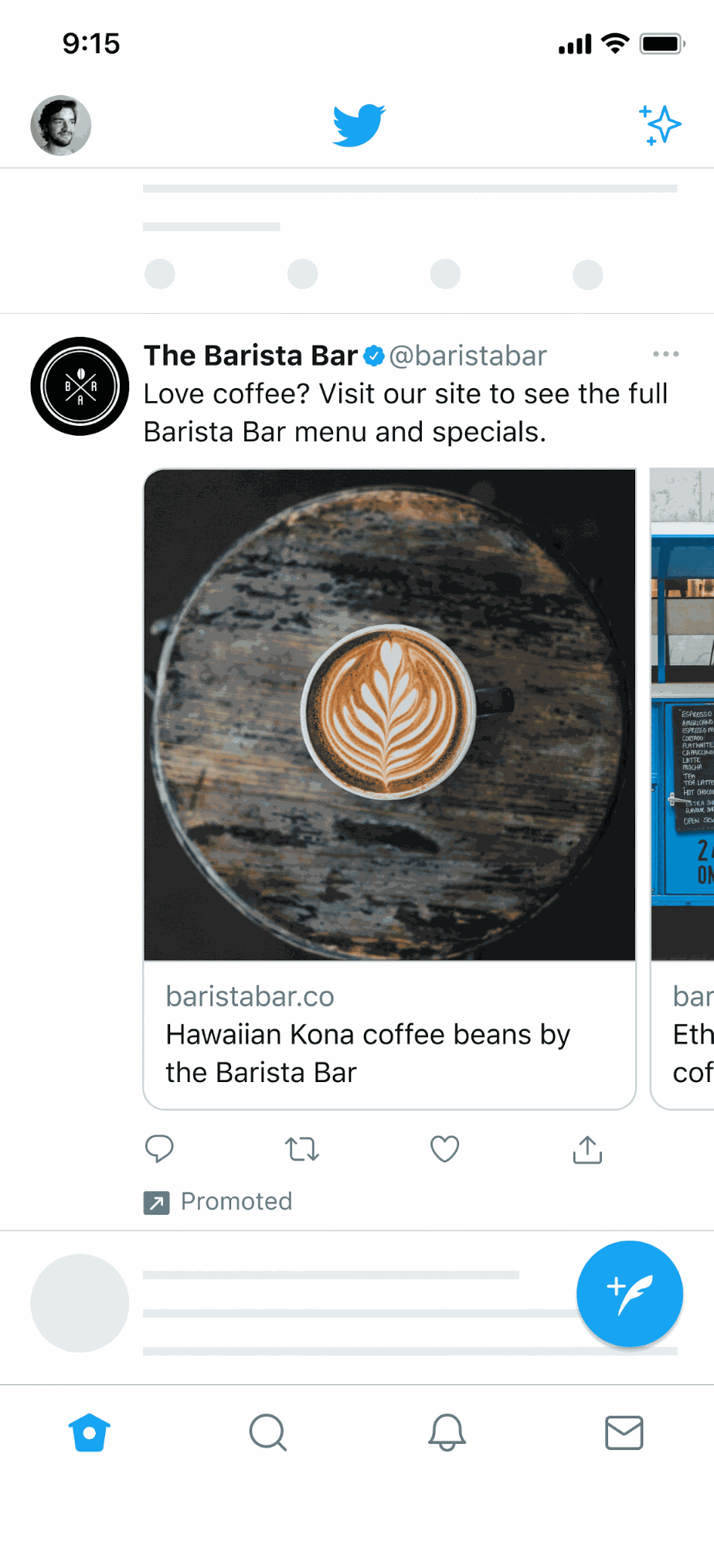Tap the Twitter bird logo
This screenshot has height=1545, width=714.
point(359,124)
